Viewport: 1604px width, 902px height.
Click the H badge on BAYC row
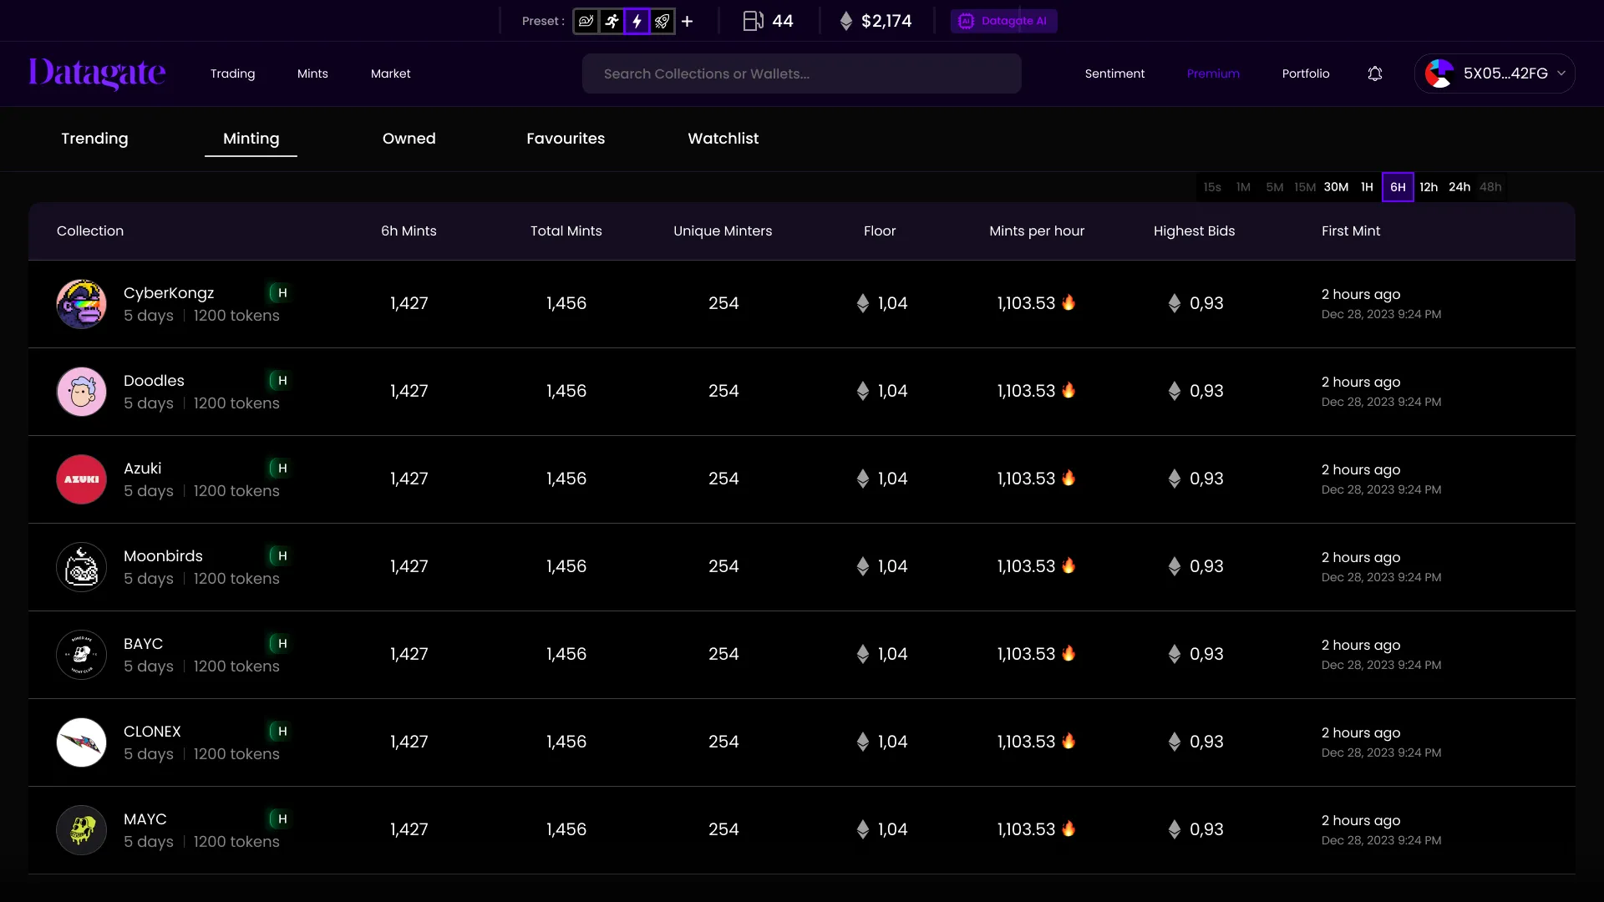coord(280,644)
